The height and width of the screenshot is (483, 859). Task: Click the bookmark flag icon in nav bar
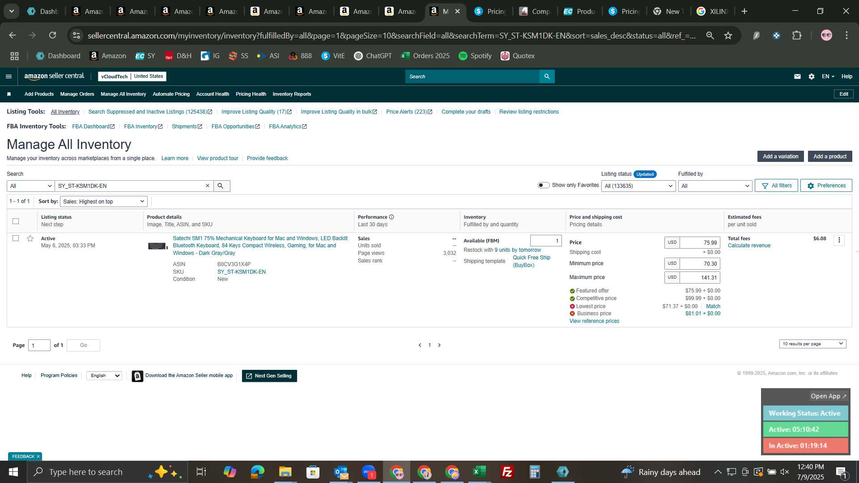9,94
